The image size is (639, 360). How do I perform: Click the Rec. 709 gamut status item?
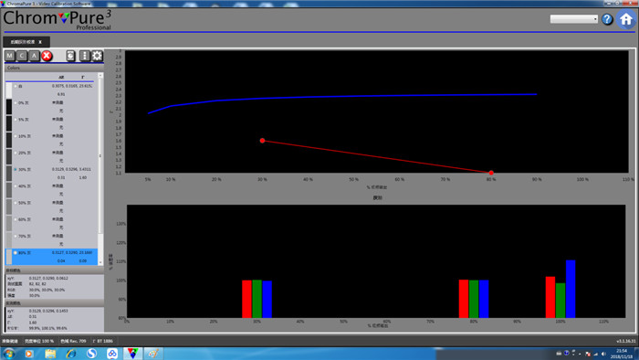coord(73,341)
